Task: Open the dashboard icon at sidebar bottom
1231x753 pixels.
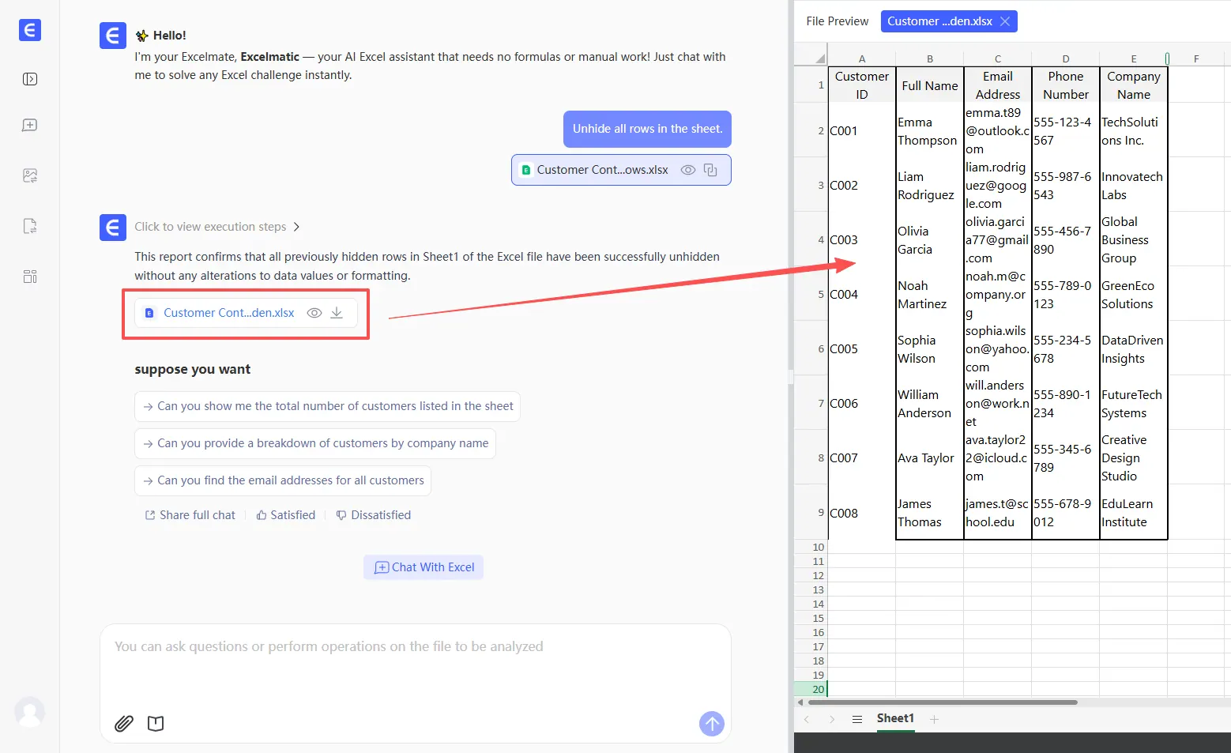Action: [x=29, y=276]
